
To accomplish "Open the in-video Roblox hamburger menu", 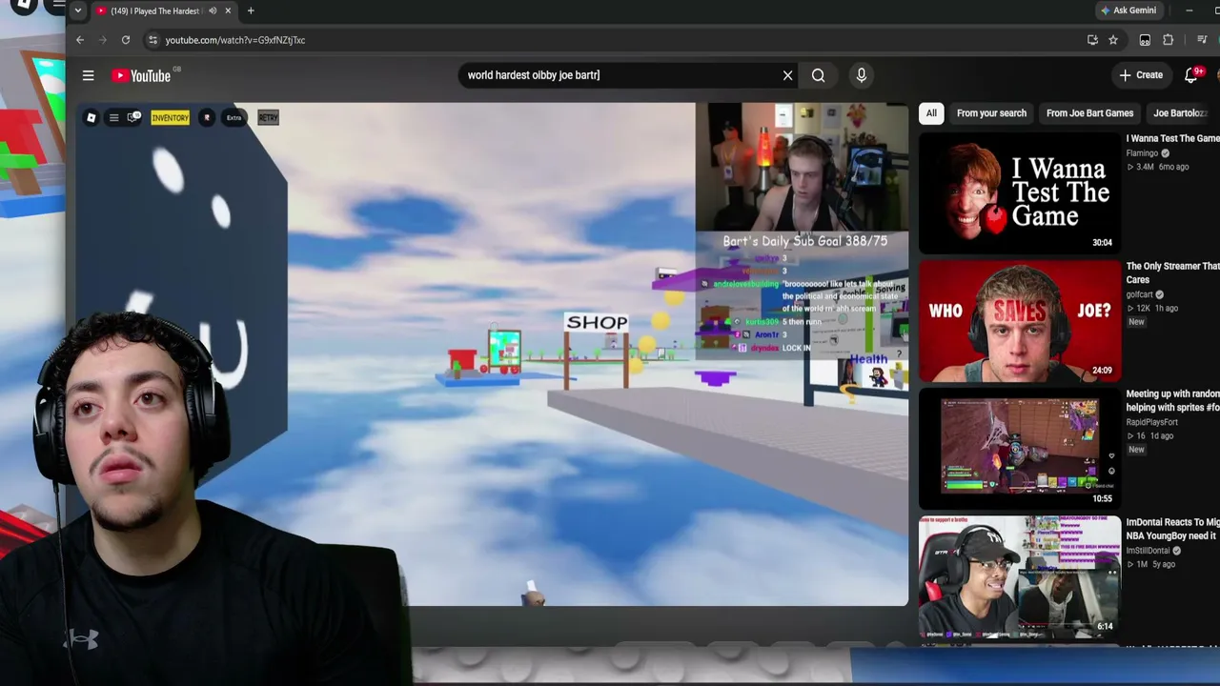I will pyautogui.click(x=113, y=118).
